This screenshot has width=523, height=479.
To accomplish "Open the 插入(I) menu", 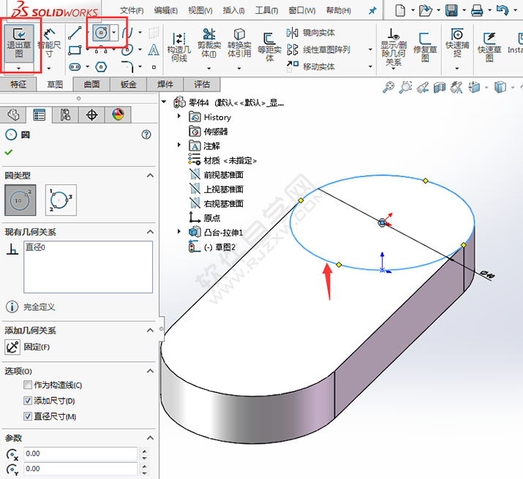I will (233, 11).
